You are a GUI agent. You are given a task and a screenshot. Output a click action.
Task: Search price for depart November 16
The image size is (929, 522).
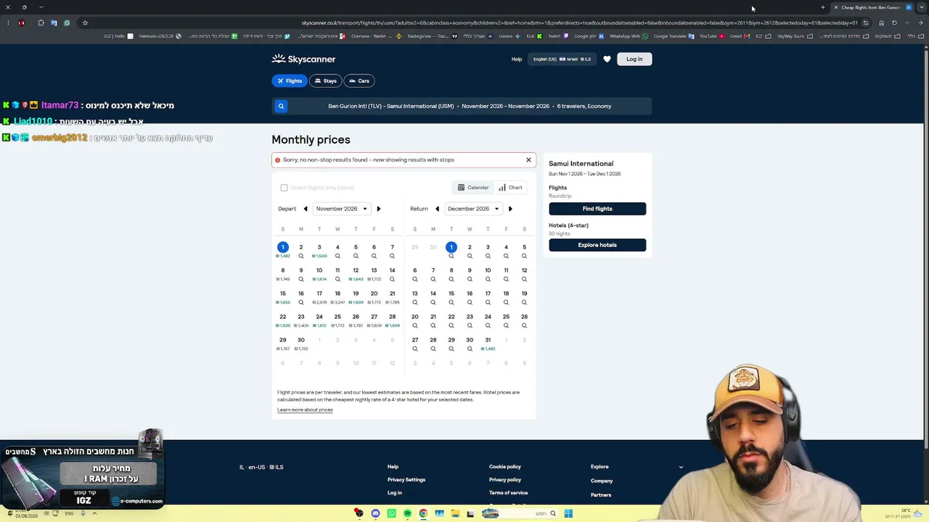coord(301,302)
